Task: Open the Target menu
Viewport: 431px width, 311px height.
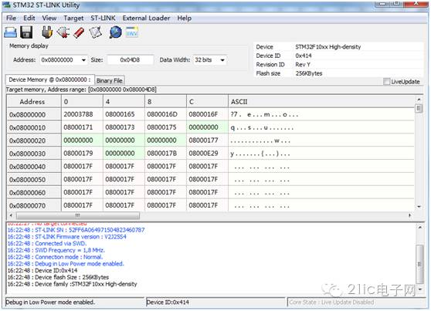Action: point(73,18)
